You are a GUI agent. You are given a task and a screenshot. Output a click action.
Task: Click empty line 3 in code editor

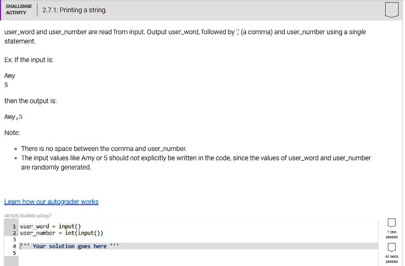click(198, 239)
